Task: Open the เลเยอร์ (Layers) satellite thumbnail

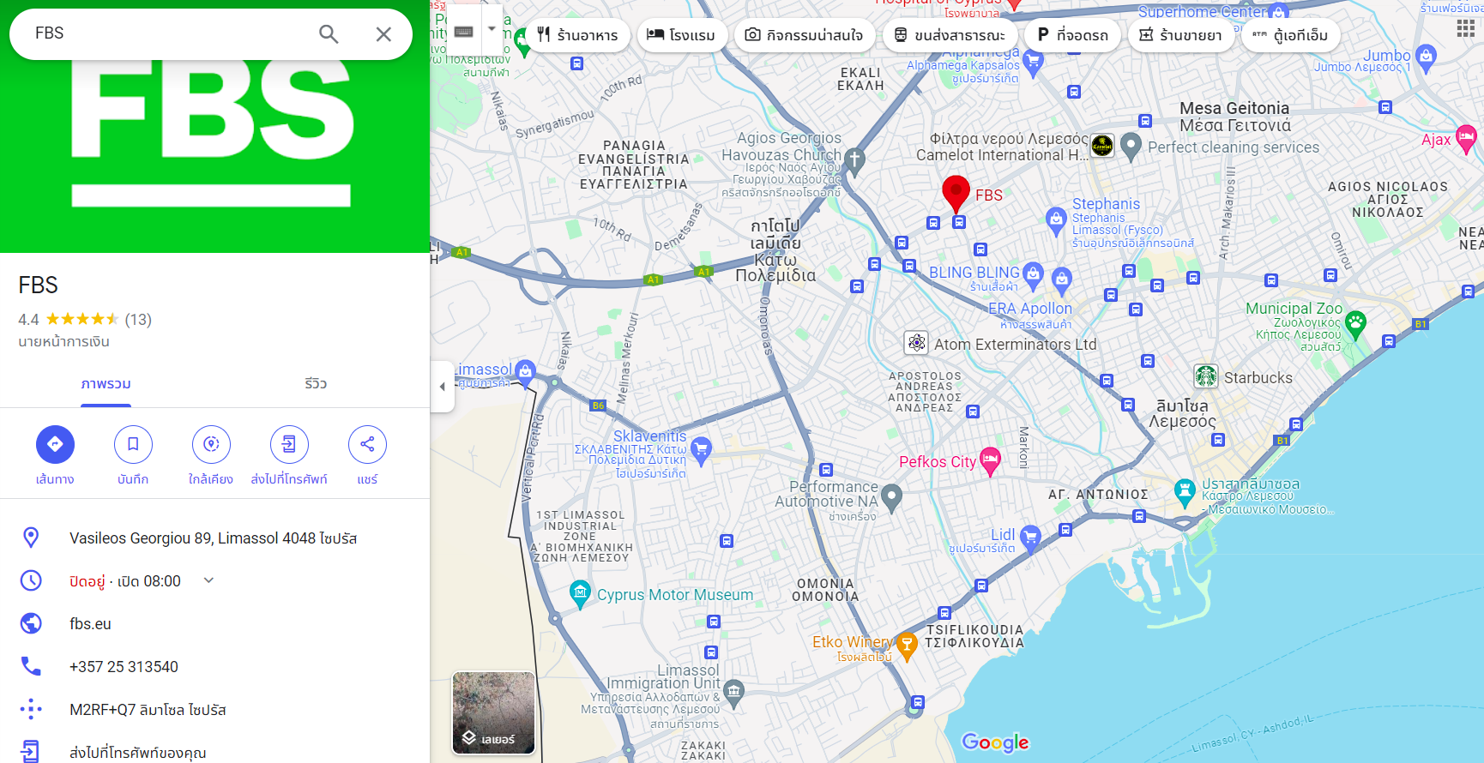Action: [493, 712]
